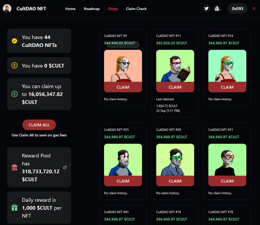Click the CultDAO NFT #26 title
Image resolution: width=260 pixels, height=225 pixels.
(169, 130)
